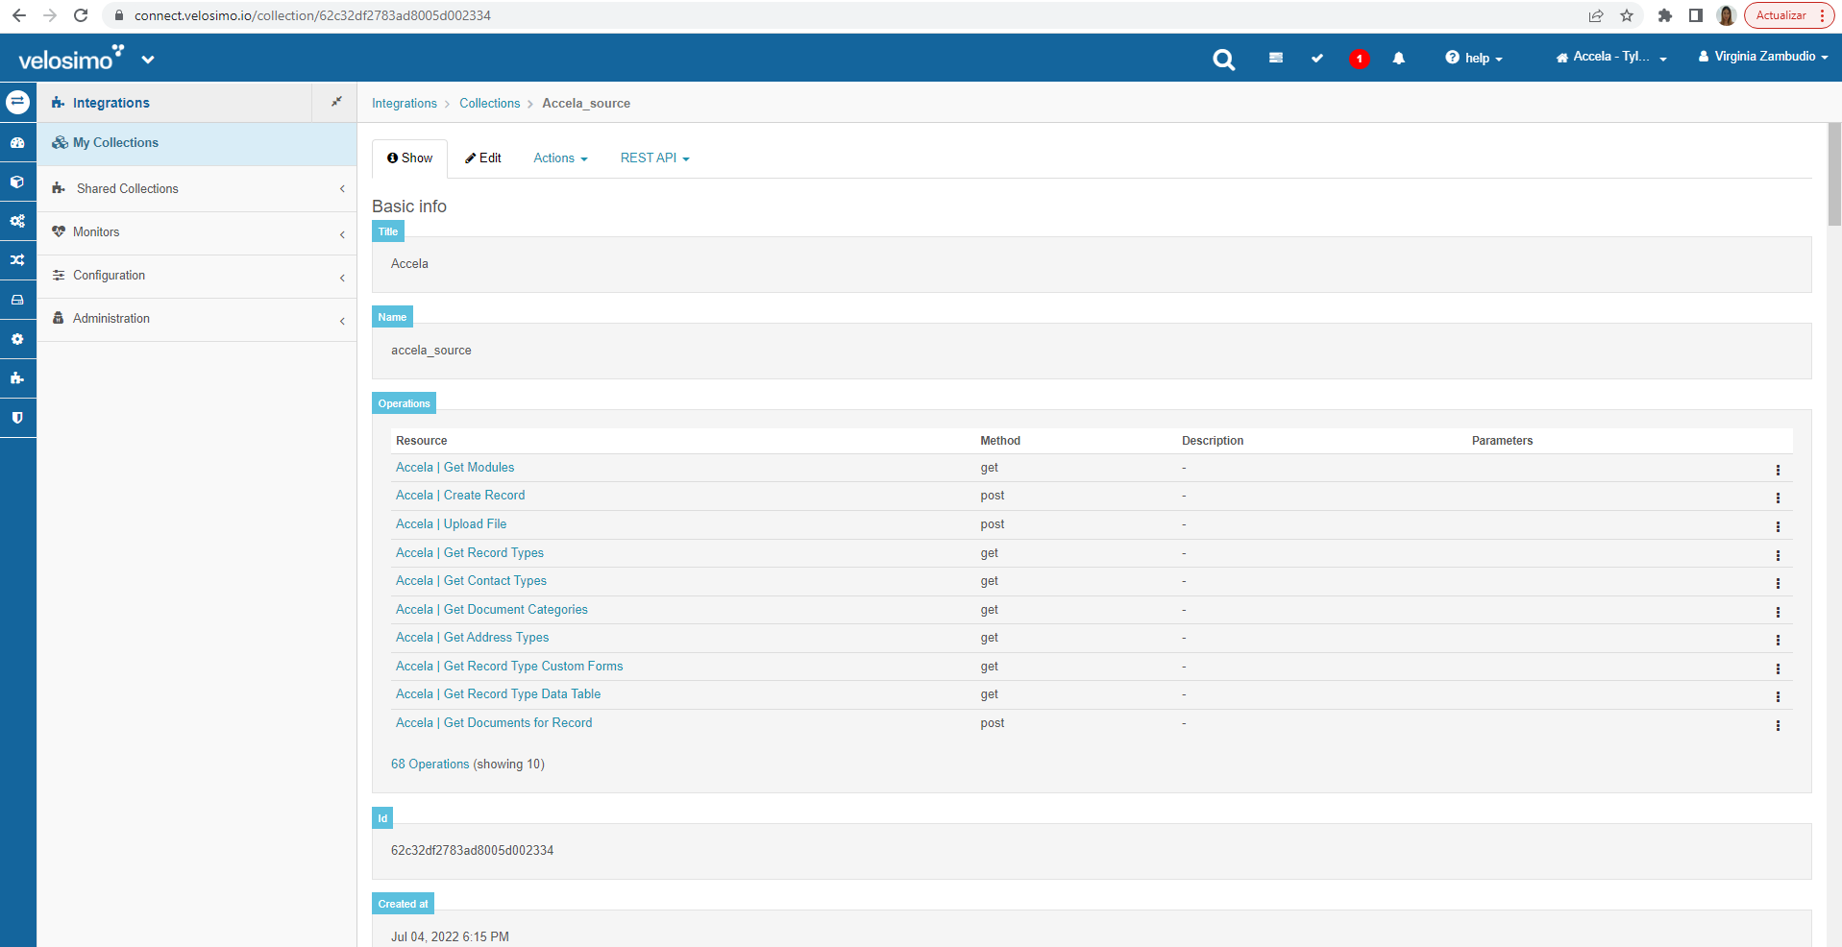Open the Virginia Zambudio user menu
This screenshot has width=1842, height=947.
point(1763,57)
